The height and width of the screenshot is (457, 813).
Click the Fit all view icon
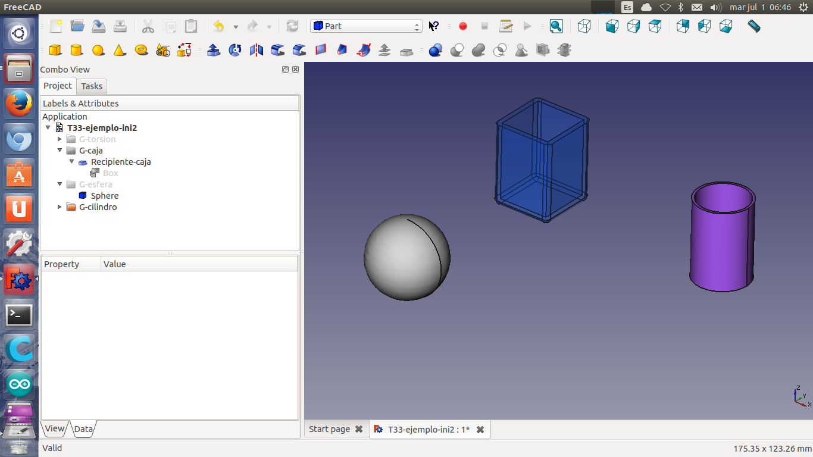coord(556,26)
